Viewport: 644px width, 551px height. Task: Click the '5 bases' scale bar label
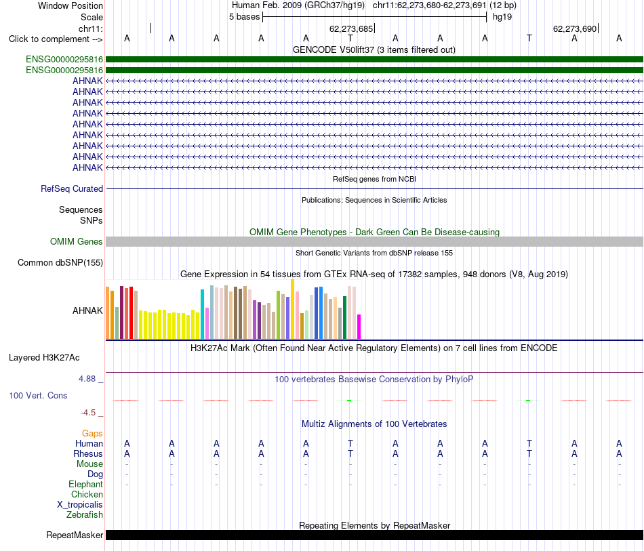(244, 17)
